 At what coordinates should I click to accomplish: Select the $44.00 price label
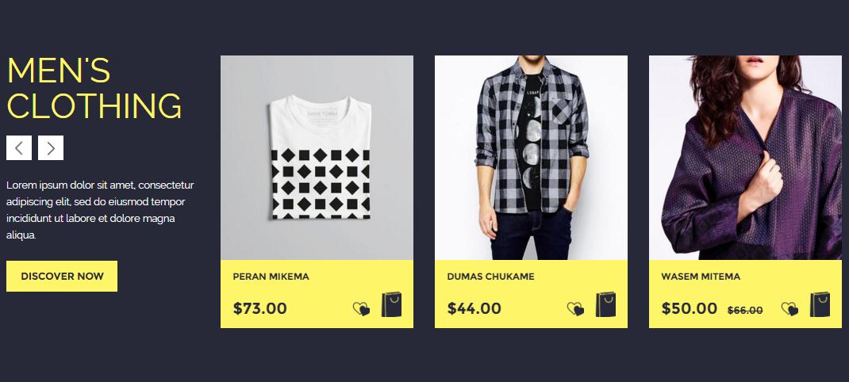tap(474, 308)
